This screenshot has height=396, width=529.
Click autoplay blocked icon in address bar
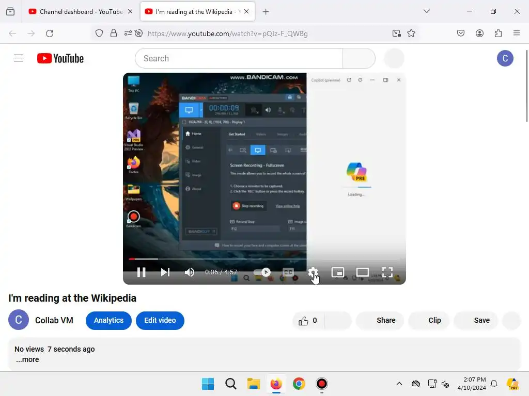[138, 33]
